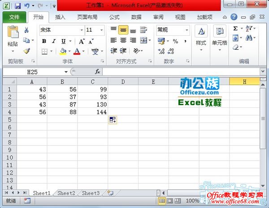The image size is (269, 208).
Task: Click the Save icon in quick access toolbar
Action: pyautogui.click(x=17, y=6)
